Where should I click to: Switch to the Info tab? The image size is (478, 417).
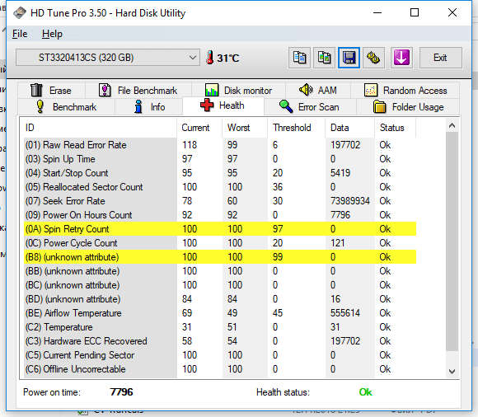click(x=149, y=107)
